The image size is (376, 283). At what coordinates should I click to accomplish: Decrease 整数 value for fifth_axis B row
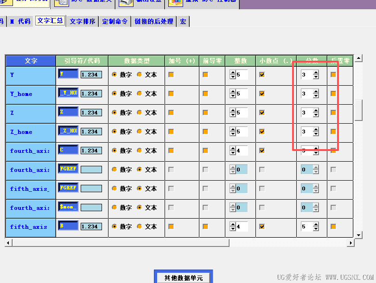pyautogui.click(x=233, y=229)
